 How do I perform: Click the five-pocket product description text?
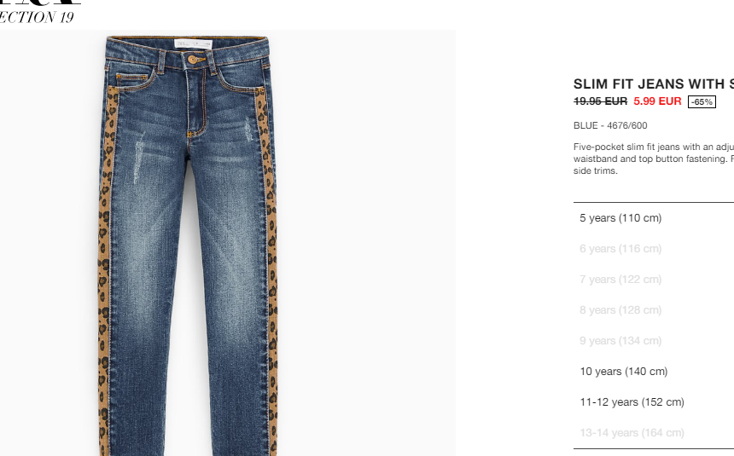click(654, 159)
